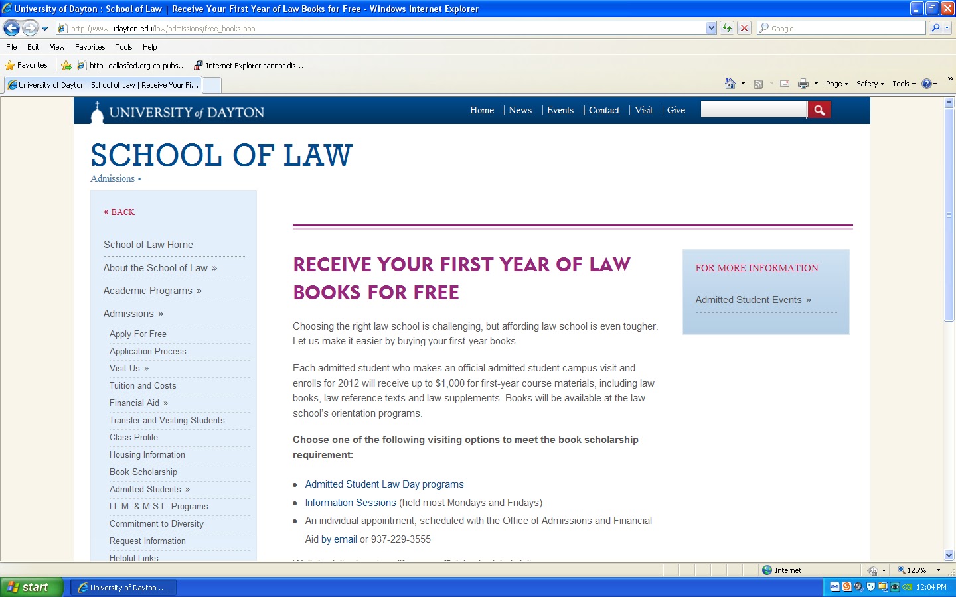Viewport: 956px width, 597px height.
Task: Open the command bar overflow chevron
Action: click(x=950, y=79)
